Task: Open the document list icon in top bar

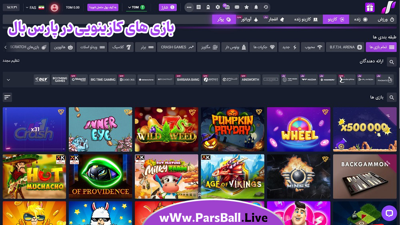Action: 198,7
